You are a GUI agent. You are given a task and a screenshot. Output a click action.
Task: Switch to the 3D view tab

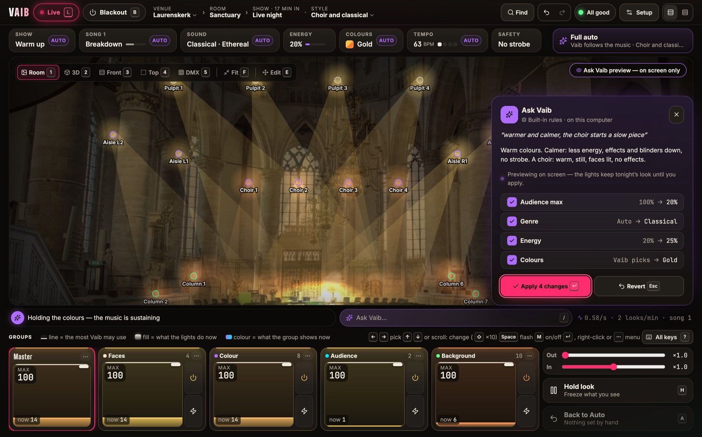point(77,72)
